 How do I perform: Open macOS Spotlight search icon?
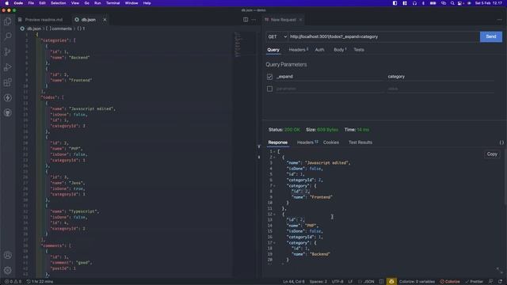(452, 3)
